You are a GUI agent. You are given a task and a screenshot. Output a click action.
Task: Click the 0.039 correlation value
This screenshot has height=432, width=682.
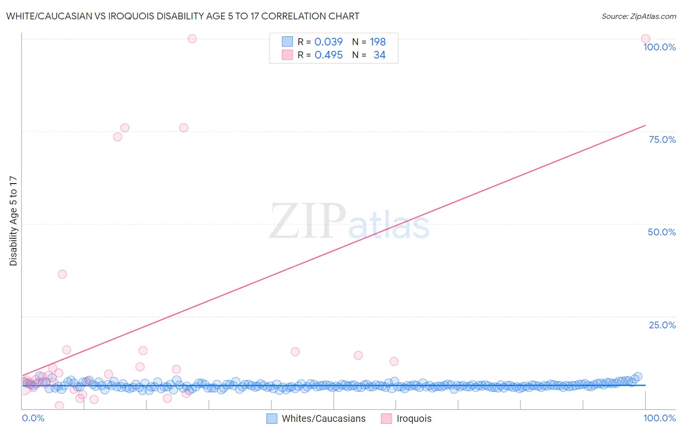328,42
